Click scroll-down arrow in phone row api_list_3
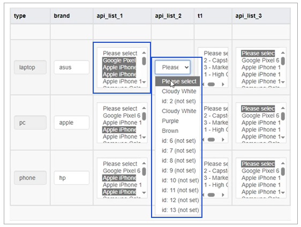301x227 pixels. pyautogui.click(x=283, y=192)
